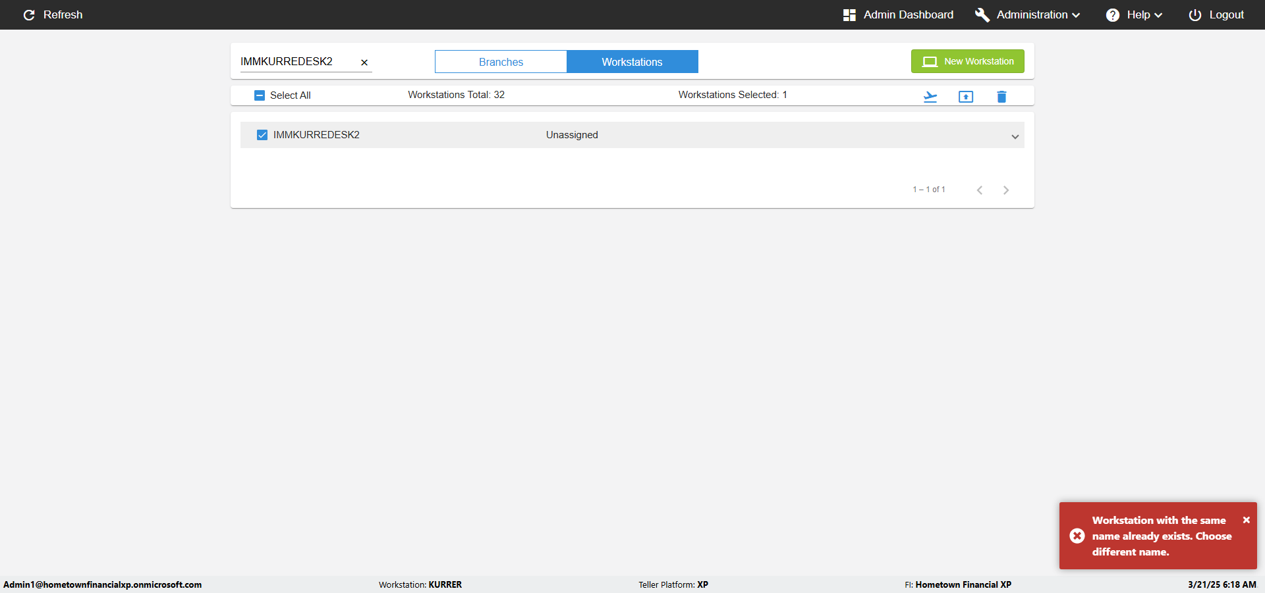Click the Workstations Total: 32 text

[457, 95]
